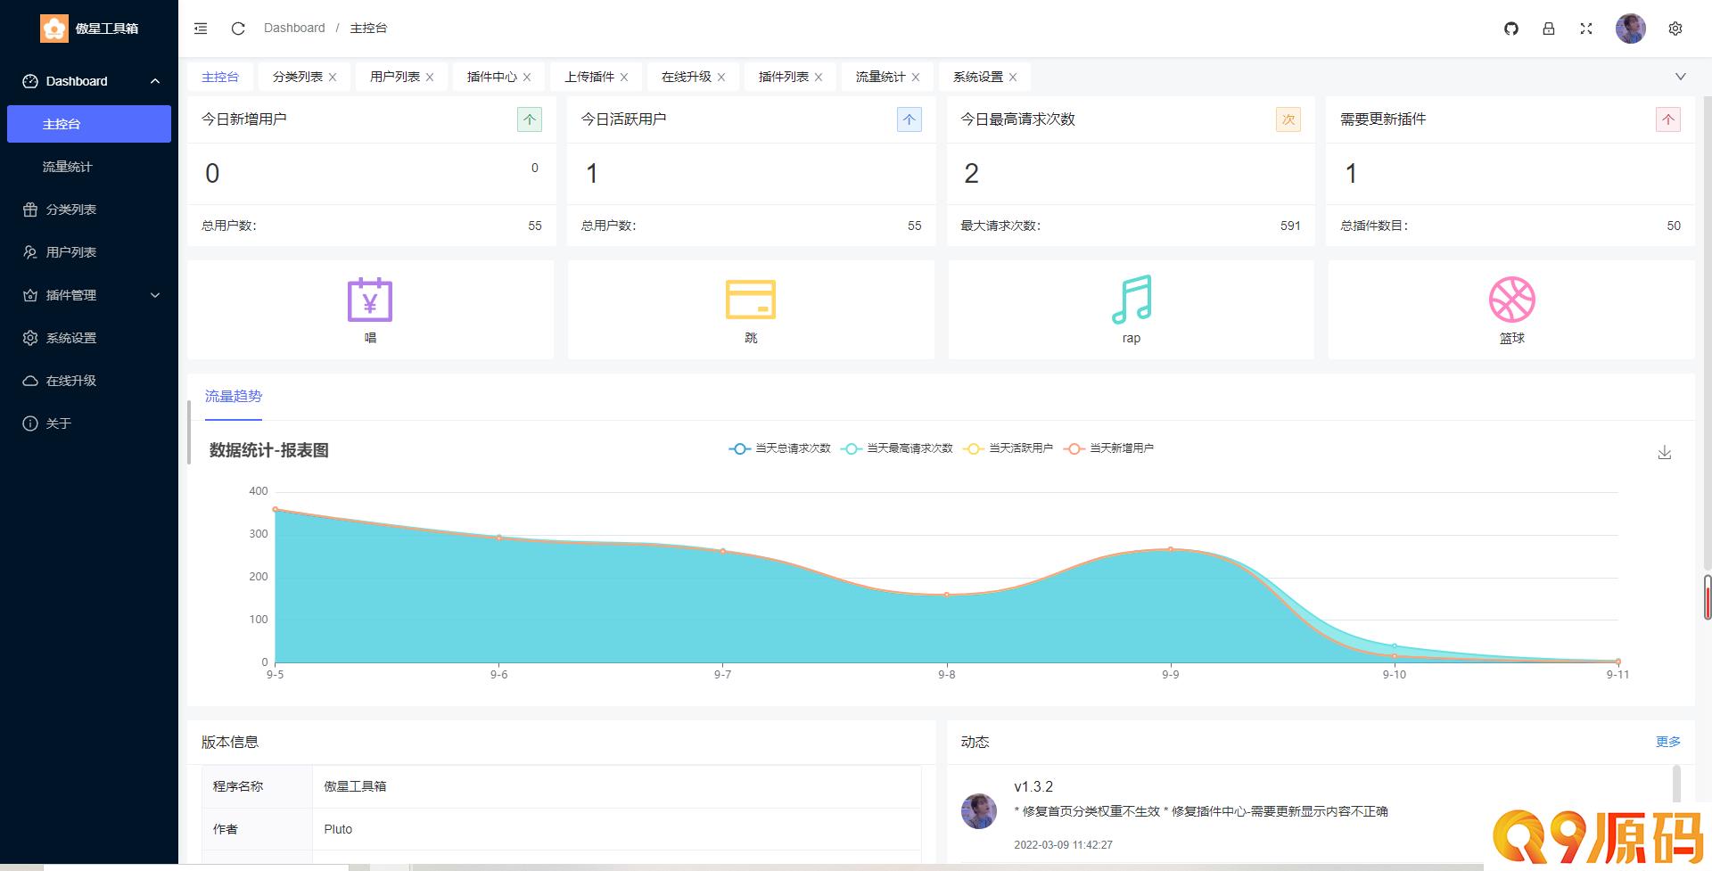The width and height of the screenshot is (1712, 871).
Task: Select the 流量趋势 chart tab
Action: (x=234, y=397)
